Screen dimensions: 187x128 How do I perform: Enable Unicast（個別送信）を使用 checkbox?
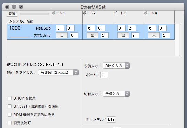tap(10, 106)
